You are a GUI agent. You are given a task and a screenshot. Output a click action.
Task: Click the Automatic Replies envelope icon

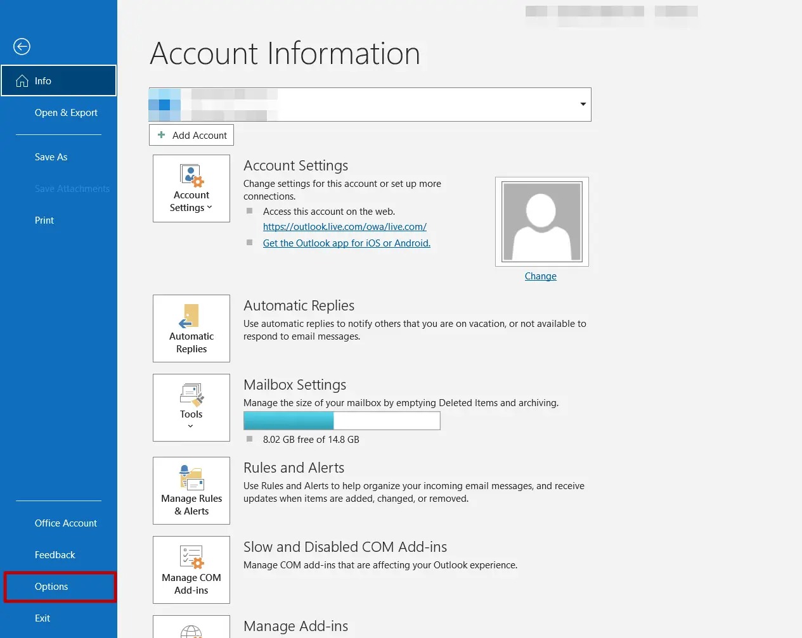pyautogui.click(x=191, y=317)
